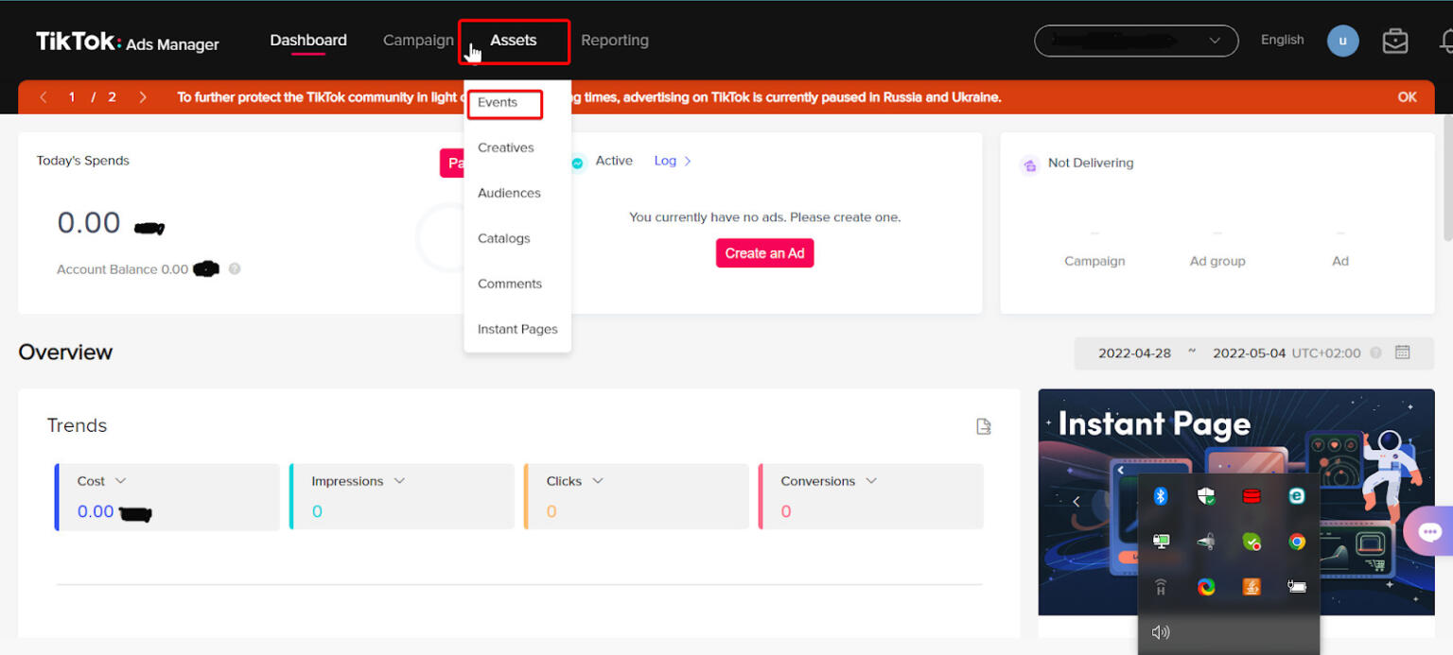Viewport: 1453px width, 655px height.
Task: Click the red database tray icon
Action: [x=1252, y=496]
